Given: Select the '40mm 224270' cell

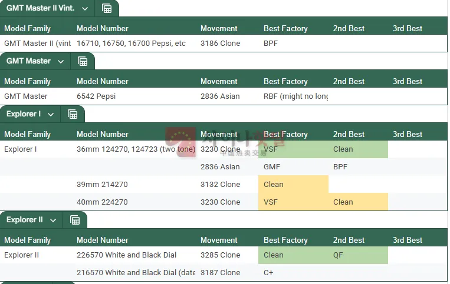Looking at the screenshot, I should point(102,202).
